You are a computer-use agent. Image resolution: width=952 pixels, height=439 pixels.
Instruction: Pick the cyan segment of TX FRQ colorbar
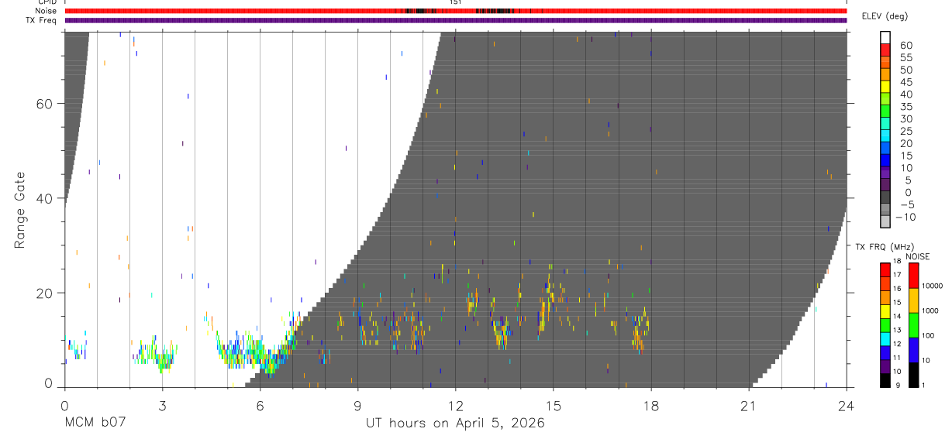pos(885,339)
